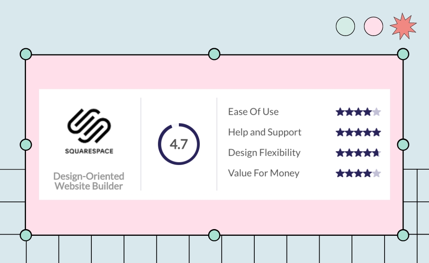Image resolution: width=429 pixels, height=263 pixels.
Task: Click the bottom-center resize handle
Action: click(x=214, y=235)
